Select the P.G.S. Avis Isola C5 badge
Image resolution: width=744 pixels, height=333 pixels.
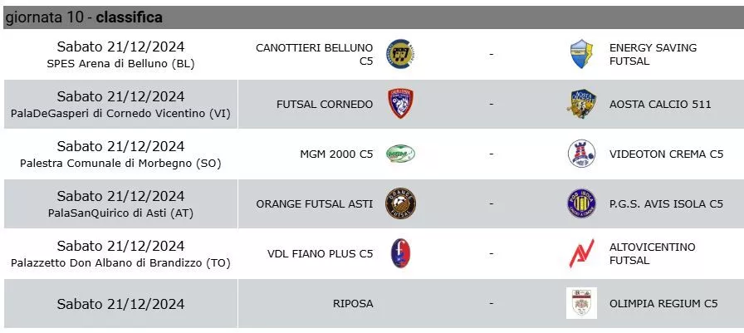tap(582, 203)
